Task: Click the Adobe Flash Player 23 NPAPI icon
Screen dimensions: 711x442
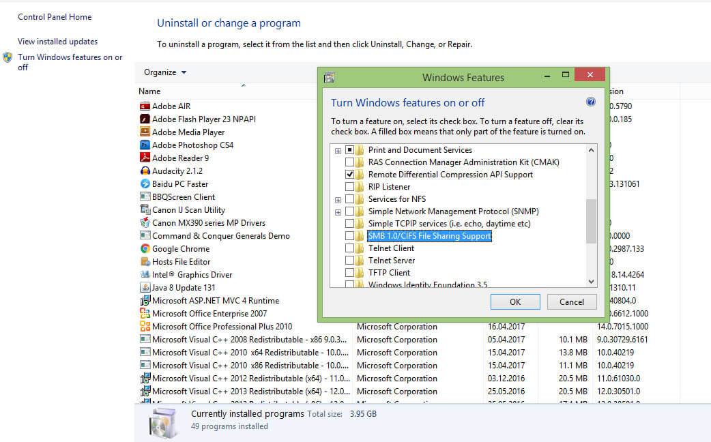Action: point(145,119)
